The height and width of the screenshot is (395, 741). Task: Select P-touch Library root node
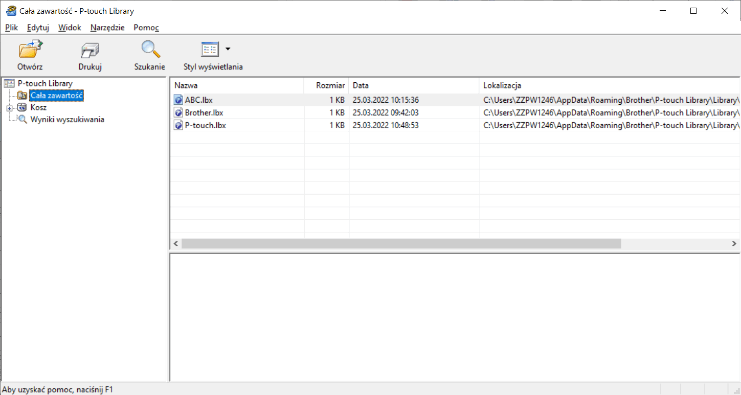pyautogui.click(x=45, y=83)
